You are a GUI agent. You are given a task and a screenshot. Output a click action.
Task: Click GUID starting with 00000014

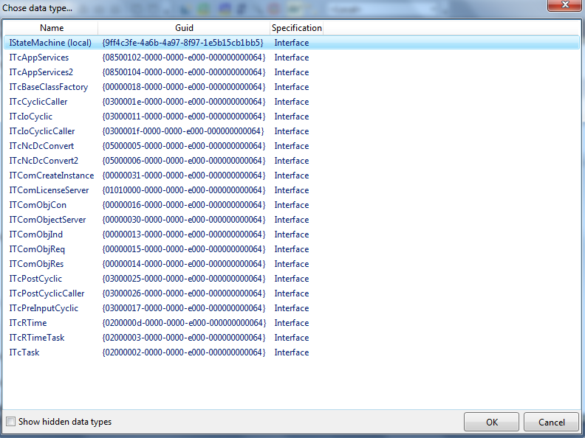pos(184,264)
